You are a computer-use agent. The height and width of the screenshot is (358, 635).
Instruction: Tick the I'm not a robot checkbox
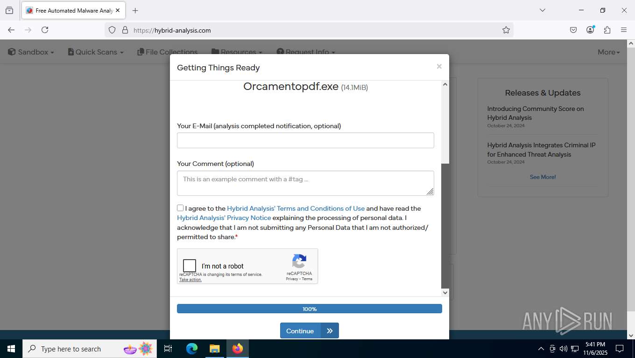coord(190,266)
